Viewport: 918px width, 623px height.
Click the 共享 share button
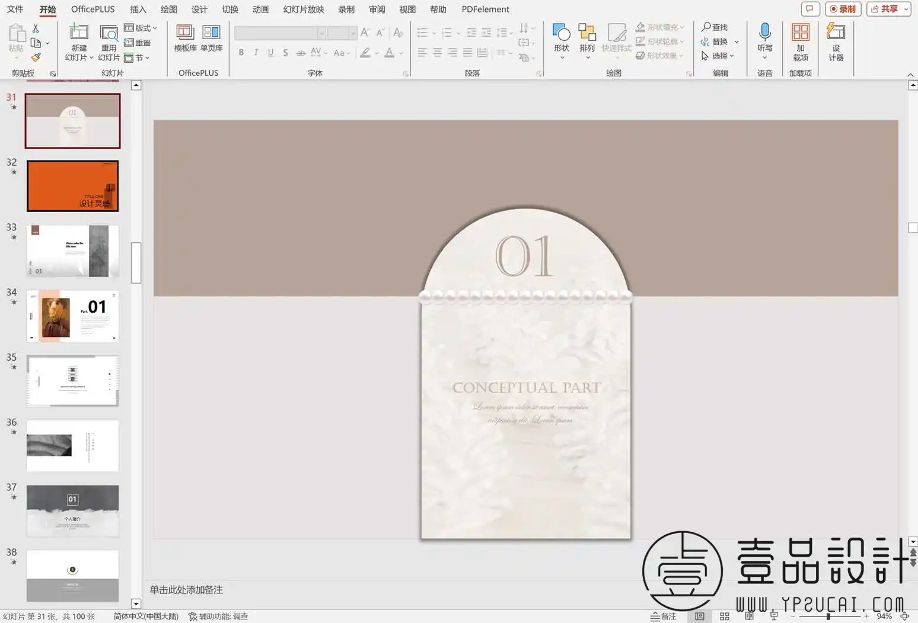[x=888, y=9]
